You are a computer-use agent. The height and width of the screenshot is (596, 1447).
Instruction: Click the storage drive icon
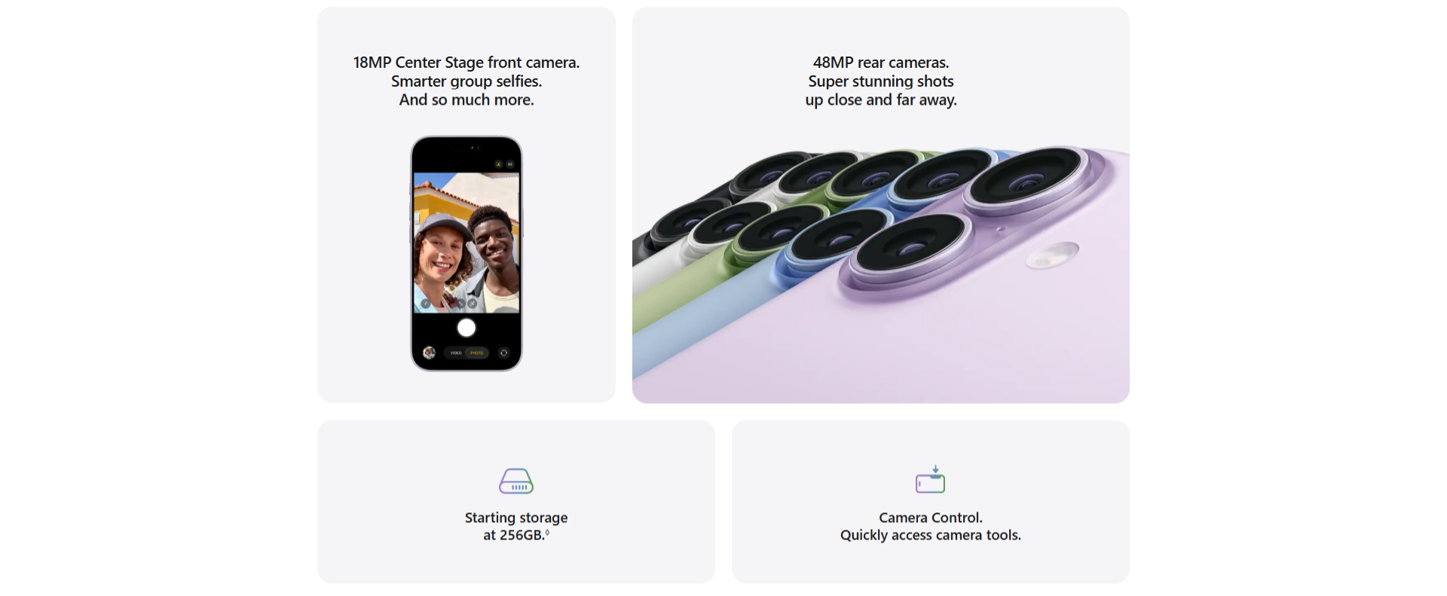[x=516, y=481]
